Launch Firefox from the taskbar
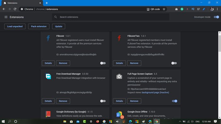Viewport: 221px width, 124px height. tap(98, 121)
